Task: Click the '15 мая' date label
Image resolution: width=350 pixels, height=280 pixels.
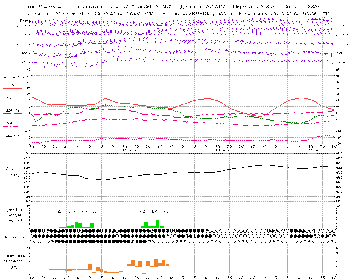Action: [x=316, y=150]
